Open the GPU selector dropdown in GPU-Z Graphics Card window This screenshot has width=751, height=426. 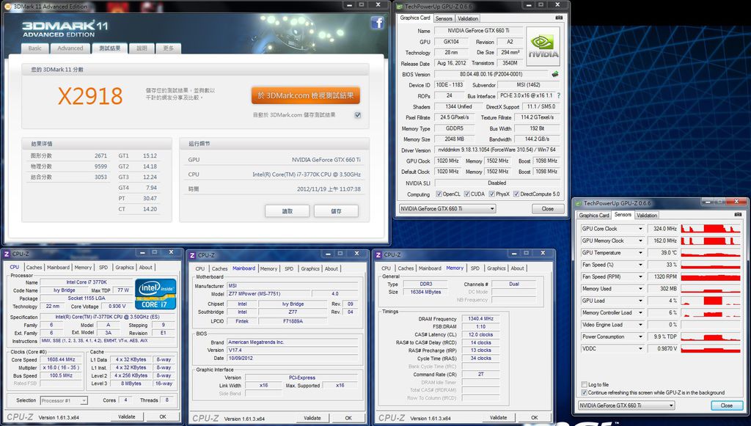[447, 209]
